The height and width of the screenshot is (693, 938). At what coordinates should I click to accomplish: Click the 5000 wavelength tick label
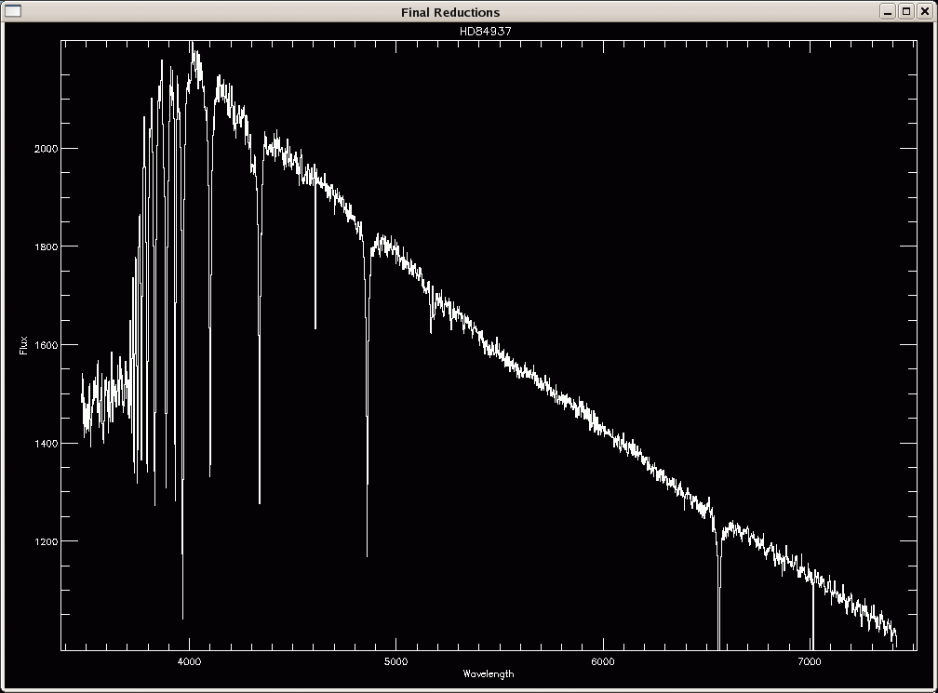(395, 660)
